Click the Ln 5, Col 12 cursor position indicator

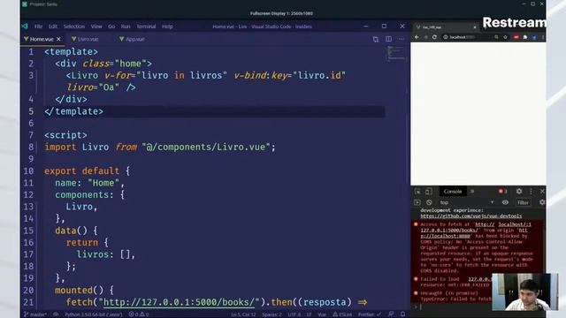click(x=243, y=314)
